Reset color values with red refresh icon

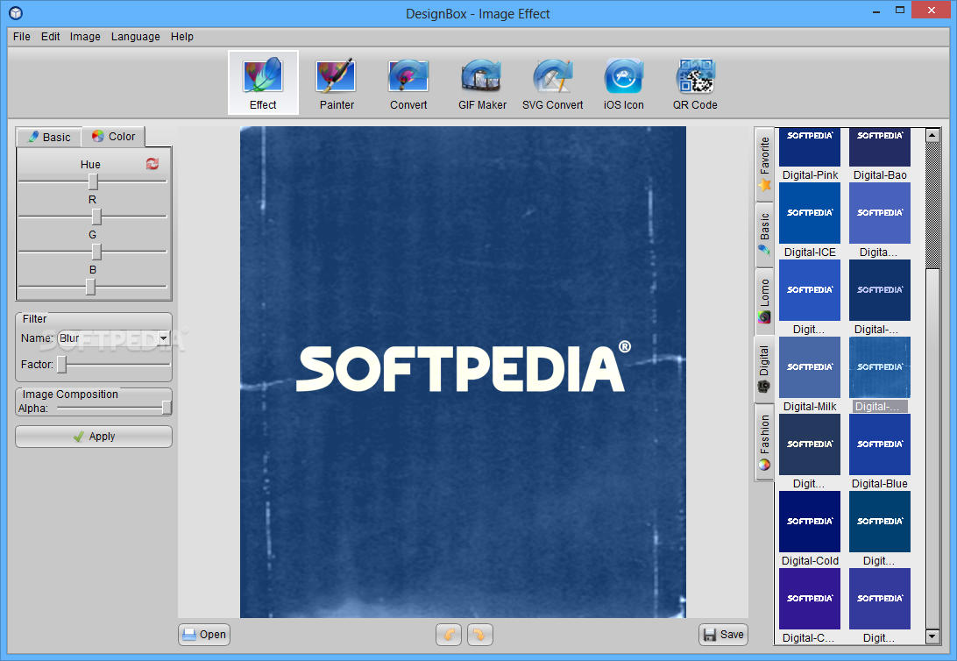click(152, 164)
